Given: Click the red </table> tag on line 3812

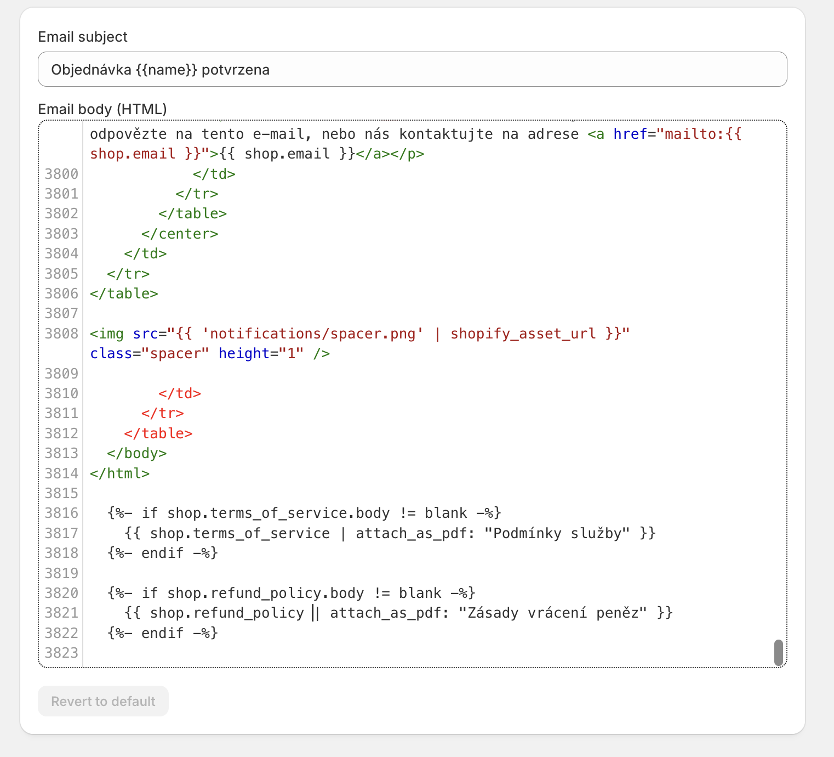Looking at the screenshot, I should pos(158,433).
